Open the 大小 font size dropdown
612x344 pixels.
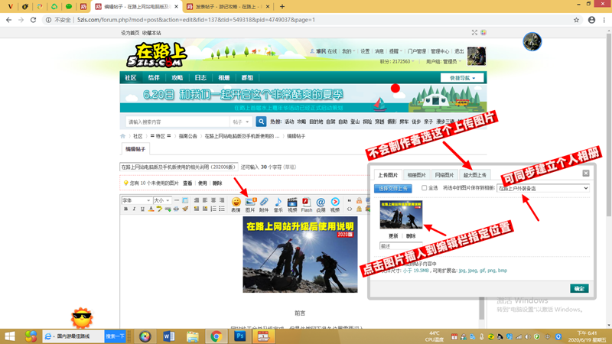click(162, 200)
